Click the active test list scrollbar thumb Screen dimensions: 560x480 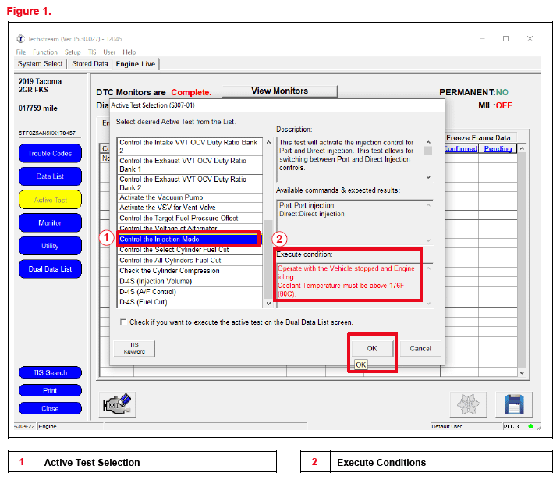click(268, 259)
